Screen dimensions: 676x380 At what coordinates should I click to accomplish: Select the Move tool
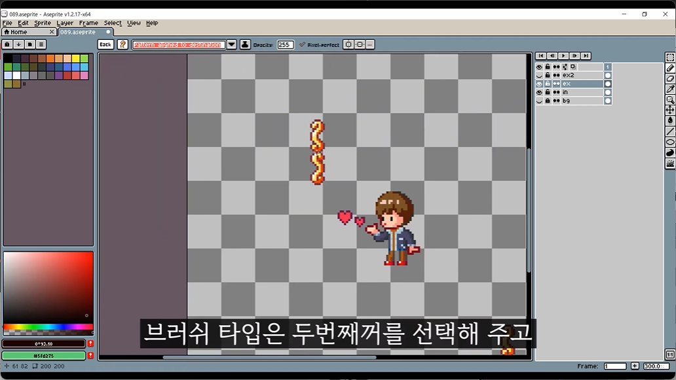pos(670,110)
